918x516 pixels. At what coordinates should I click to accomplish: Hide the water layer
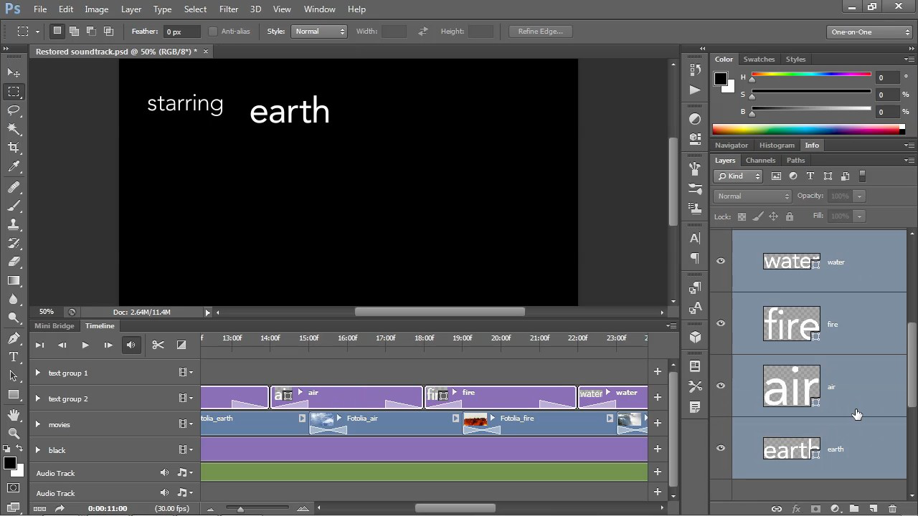tap(721, 262)
